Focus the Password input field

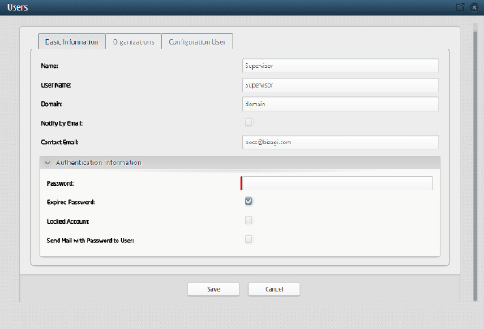[337, 183]
